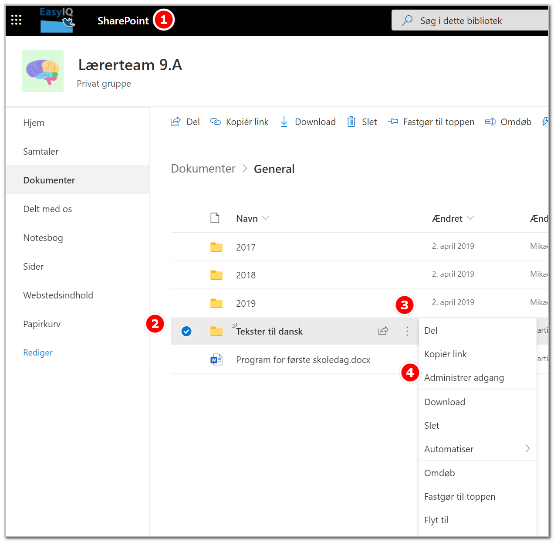Click the Slet trash icon in the toolbar
This screenshot has width=554, height=542.
pyautogui.click(x=351, y=122)
